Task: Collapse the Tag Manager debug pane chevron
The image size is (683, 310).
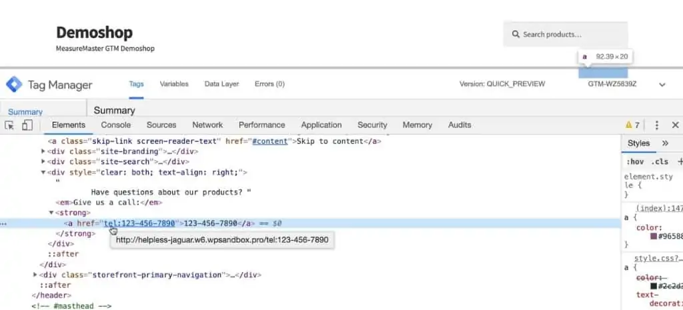Action: point(662,85)
